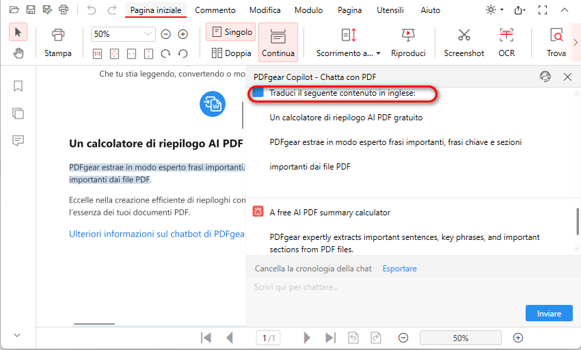Open the Pagina tab

click(349, 10)
